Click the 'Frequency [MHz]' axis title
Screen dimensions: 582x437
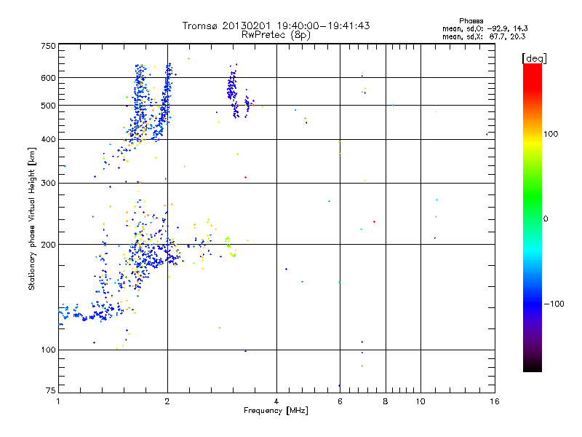(x=276, y=411)
